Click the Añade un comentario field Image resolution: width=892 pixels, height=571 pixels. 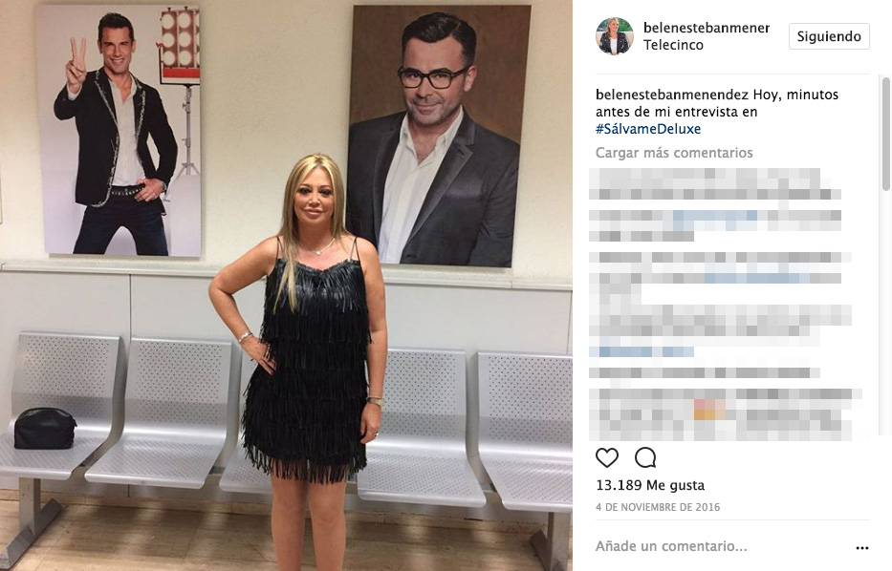click(x=671, y=546)
